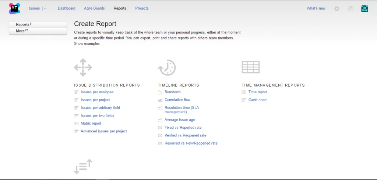Click icon beside Resolution time (SLA management)
Viewport: 377px width, 180px height.
coord(160,108)
